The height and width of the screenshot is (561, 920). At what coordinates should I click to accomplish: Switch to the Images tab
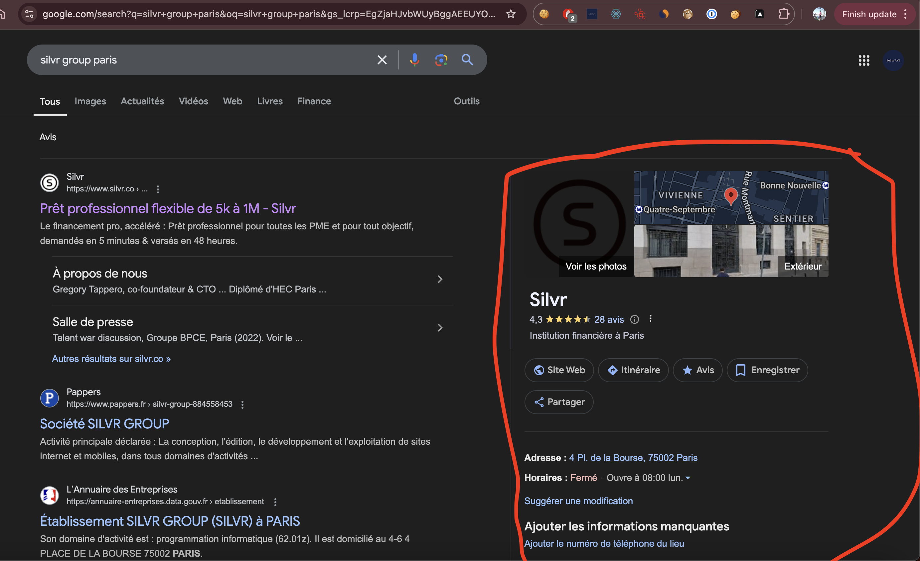pos(90,101)
